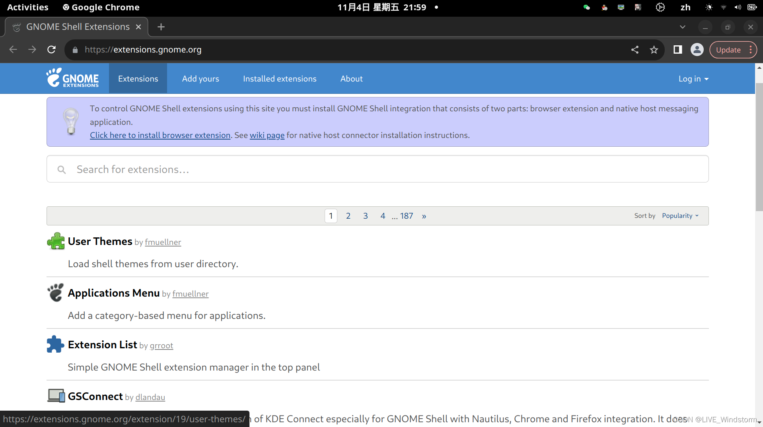This screenshot has width=763, height=427.
Task: Open fmuellner author link under User Themes
Action: pyautogui.click(x=163, y=242)
